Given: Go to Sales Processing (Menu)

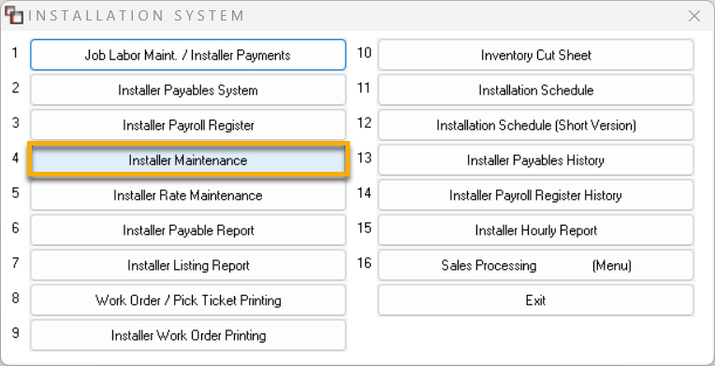Looking at the screenshot, I should pos(536,265).
